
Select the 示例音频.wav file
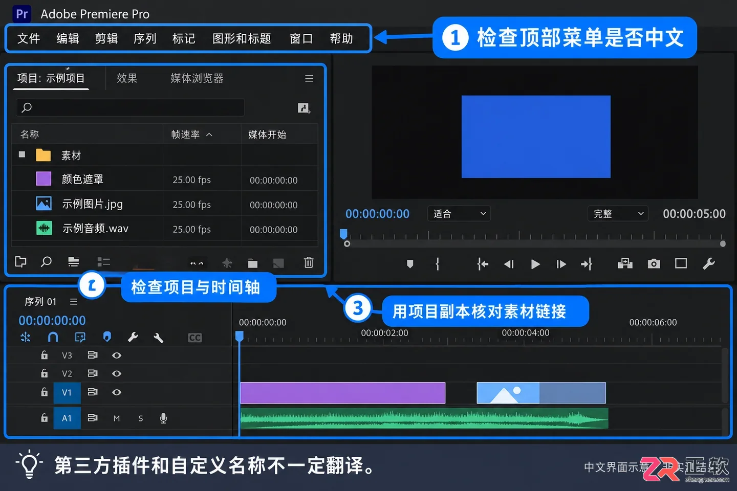[x=95, y=229]
